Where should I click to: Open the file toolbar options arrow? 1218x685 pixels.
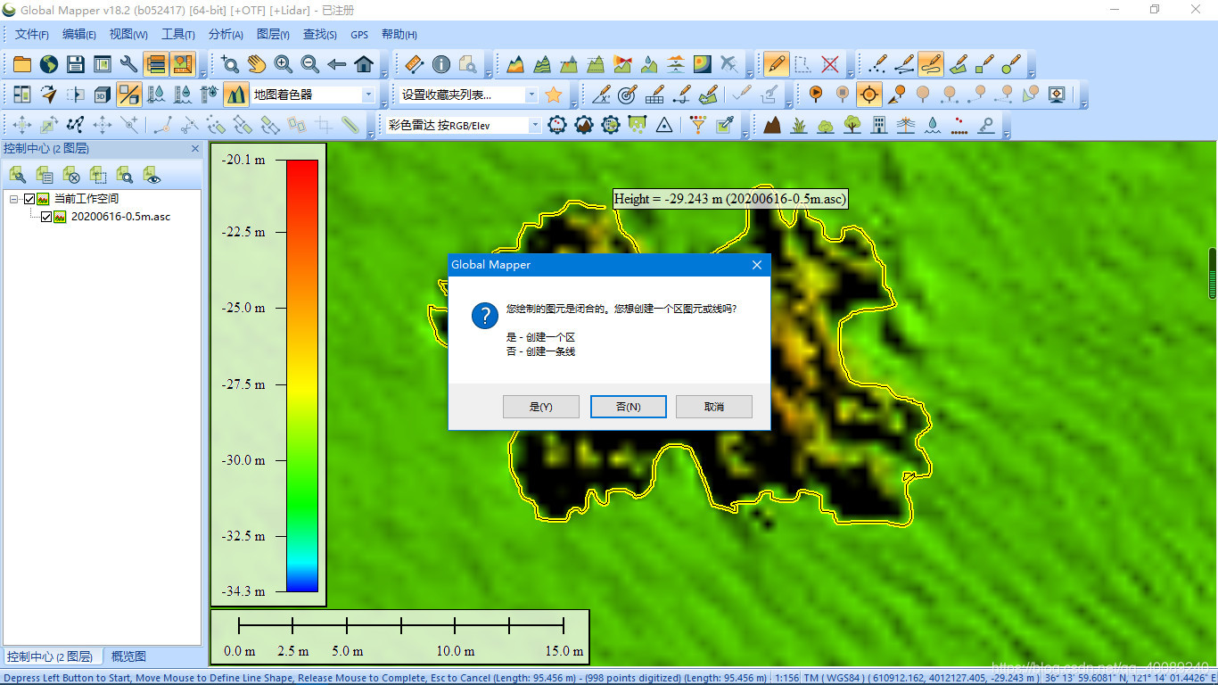[202, 71]
